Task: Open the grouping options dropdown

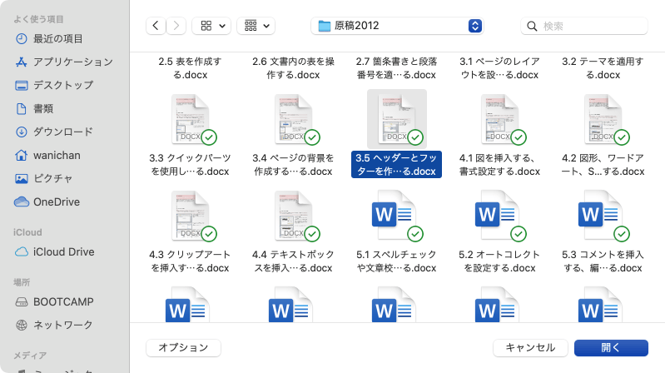Action: 256,26
